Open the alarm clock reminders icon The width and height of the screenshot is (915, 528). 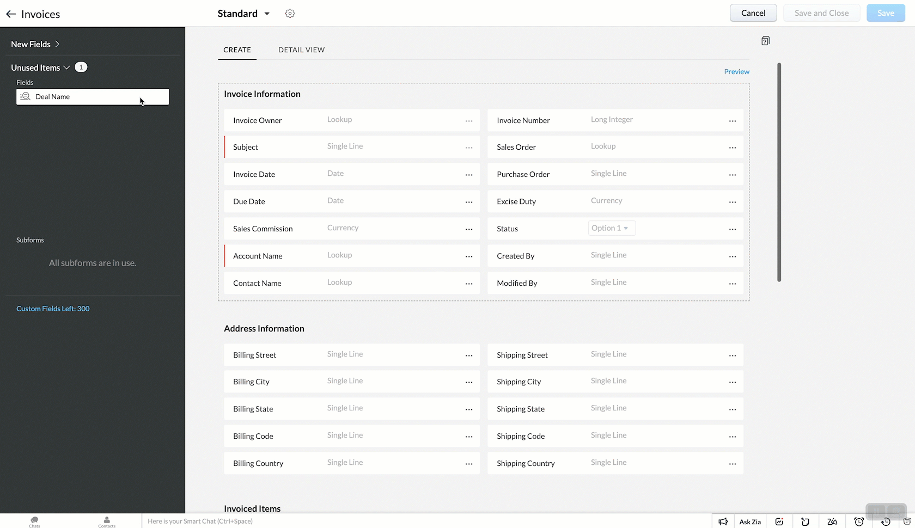(859, 521)
